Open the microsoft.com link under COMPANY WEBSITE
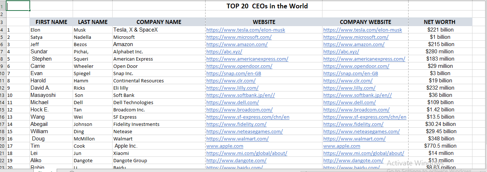Screen dimensions: 487x172 click(x=356, y=37)
